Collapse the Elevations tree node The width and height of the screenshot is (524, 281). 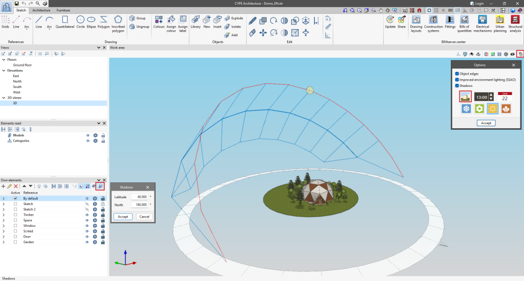point(4,71)
